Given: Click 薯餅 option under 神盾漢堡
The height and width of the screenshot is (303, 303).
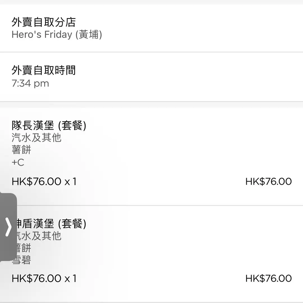Looking at the screenshot, I should [x=24, y=248].
